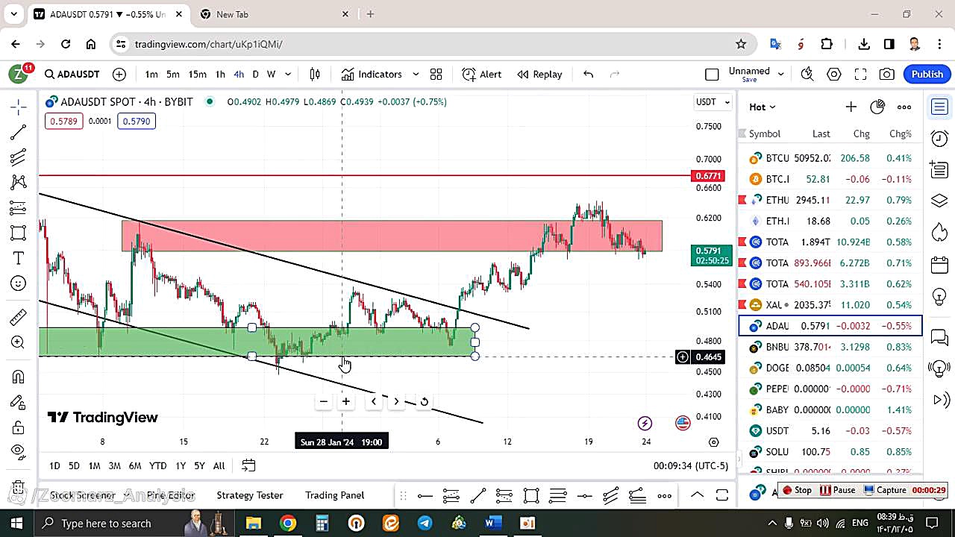Screen dimensions: 955x537
Task: Open ADAUSDT symbol search
Action: click(x=72, y=74)
